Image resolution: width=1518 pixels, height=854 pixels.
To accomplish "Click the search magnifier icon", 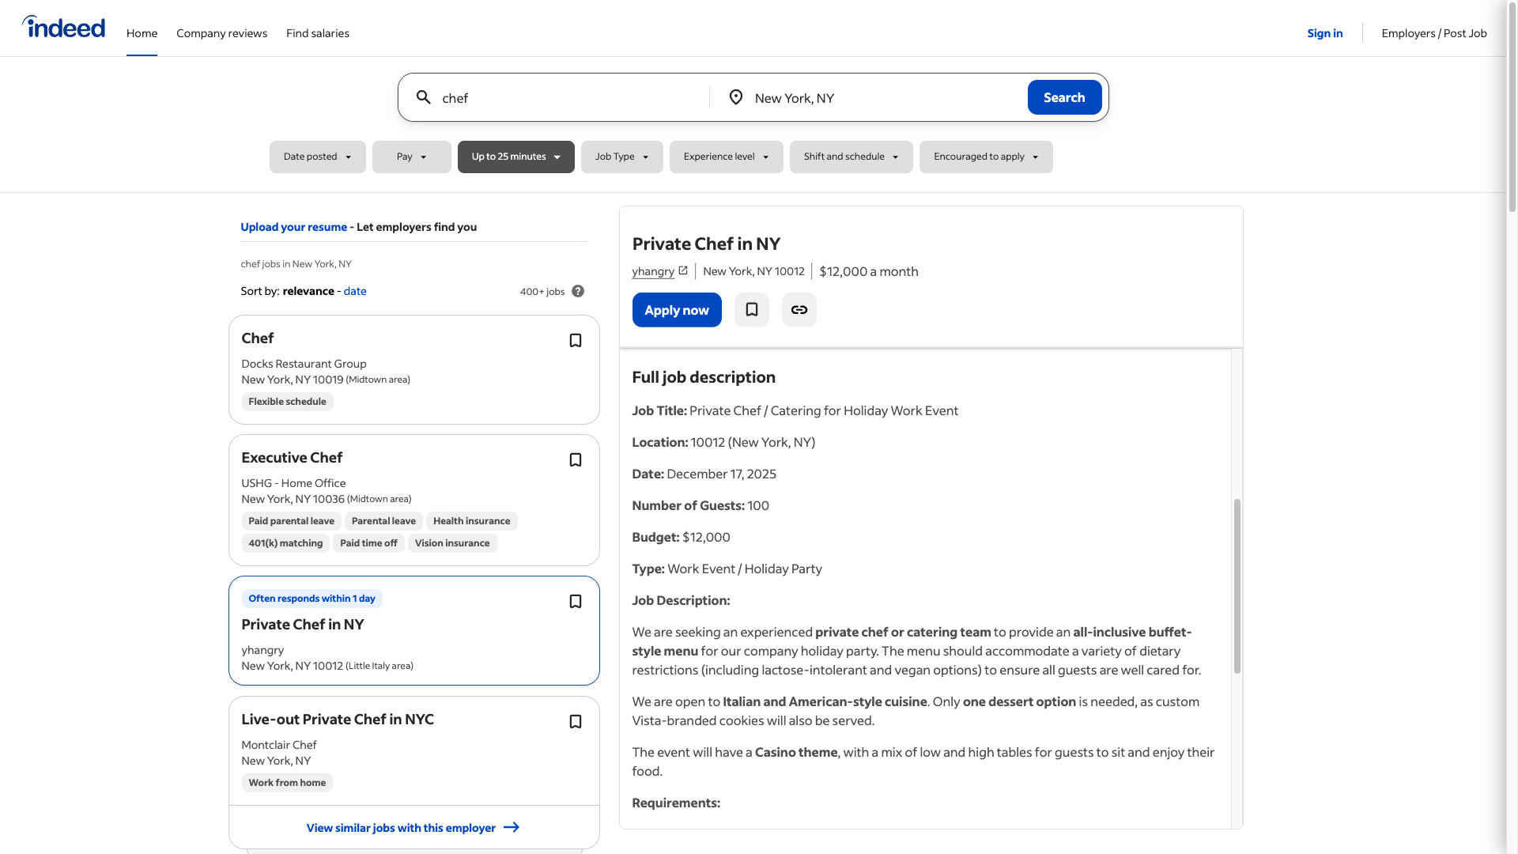I will click(424, 97).
